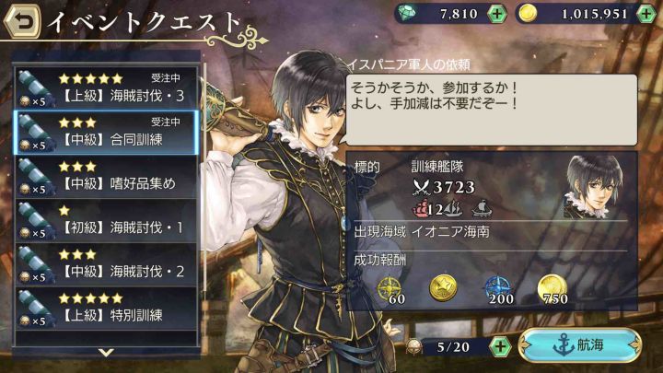The width and height of the screenshot is (663, 373).
Task: Tap the gold coin currency icon
Action: (528, 13)
